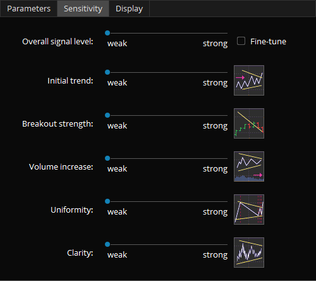Click the Volume increase chart icon

click(x=249, y=166)
